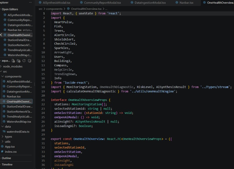
Task: Open Navbar.tsx in components folder
Action: (14, 96)
